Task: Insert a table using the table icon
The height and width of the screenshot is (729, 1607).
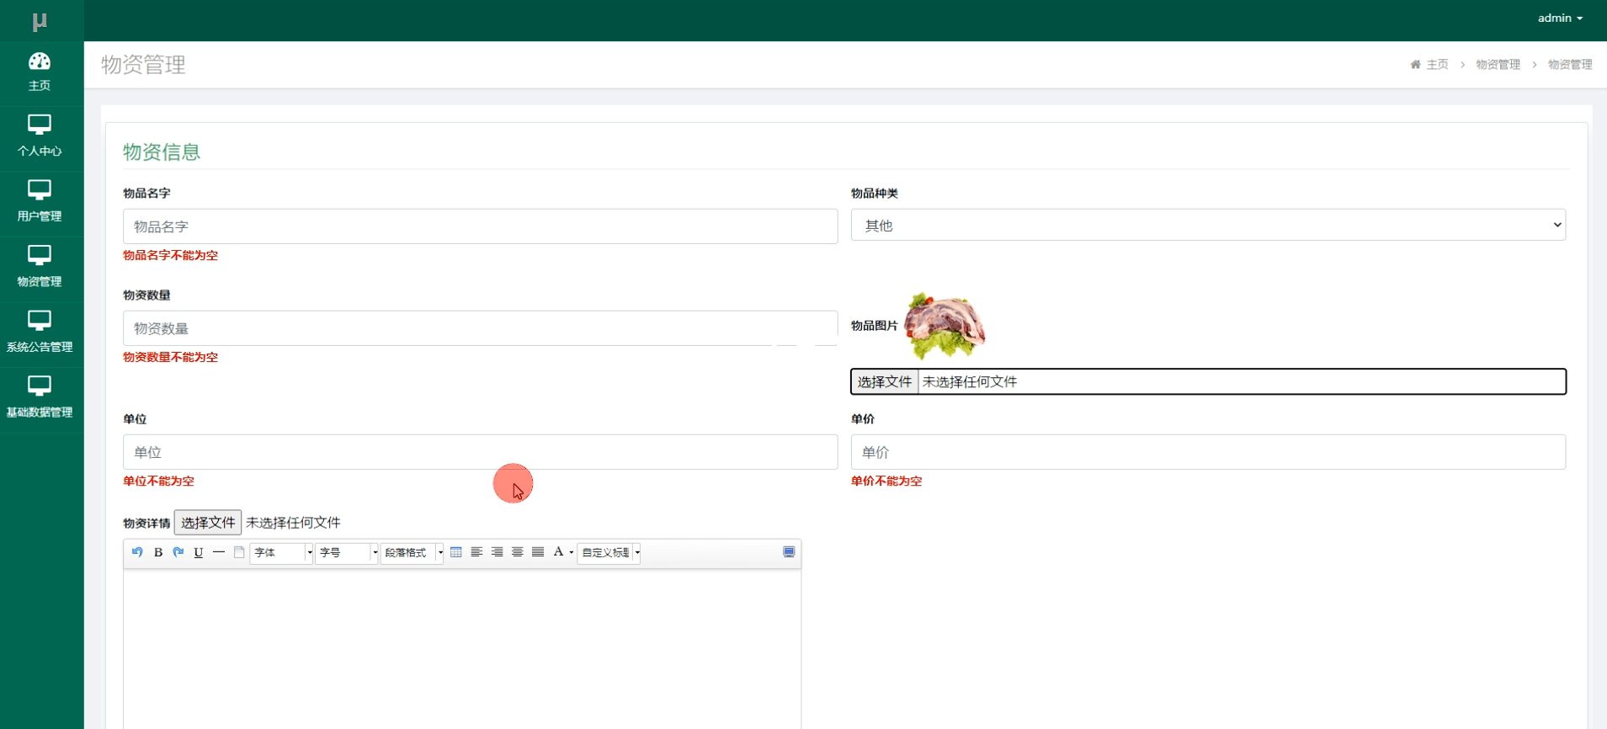Action: coord(456,552)
